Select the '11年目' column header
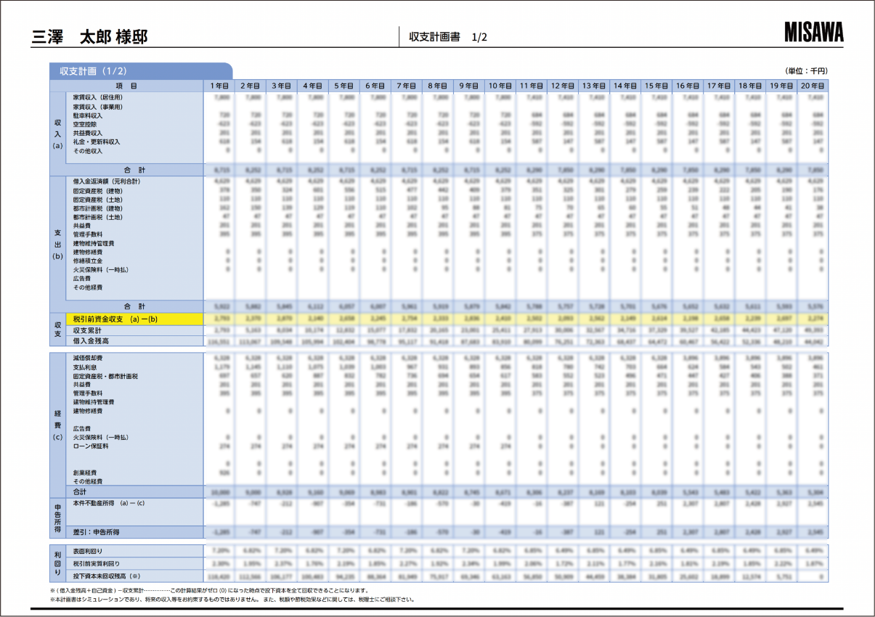 coord(532,86)
